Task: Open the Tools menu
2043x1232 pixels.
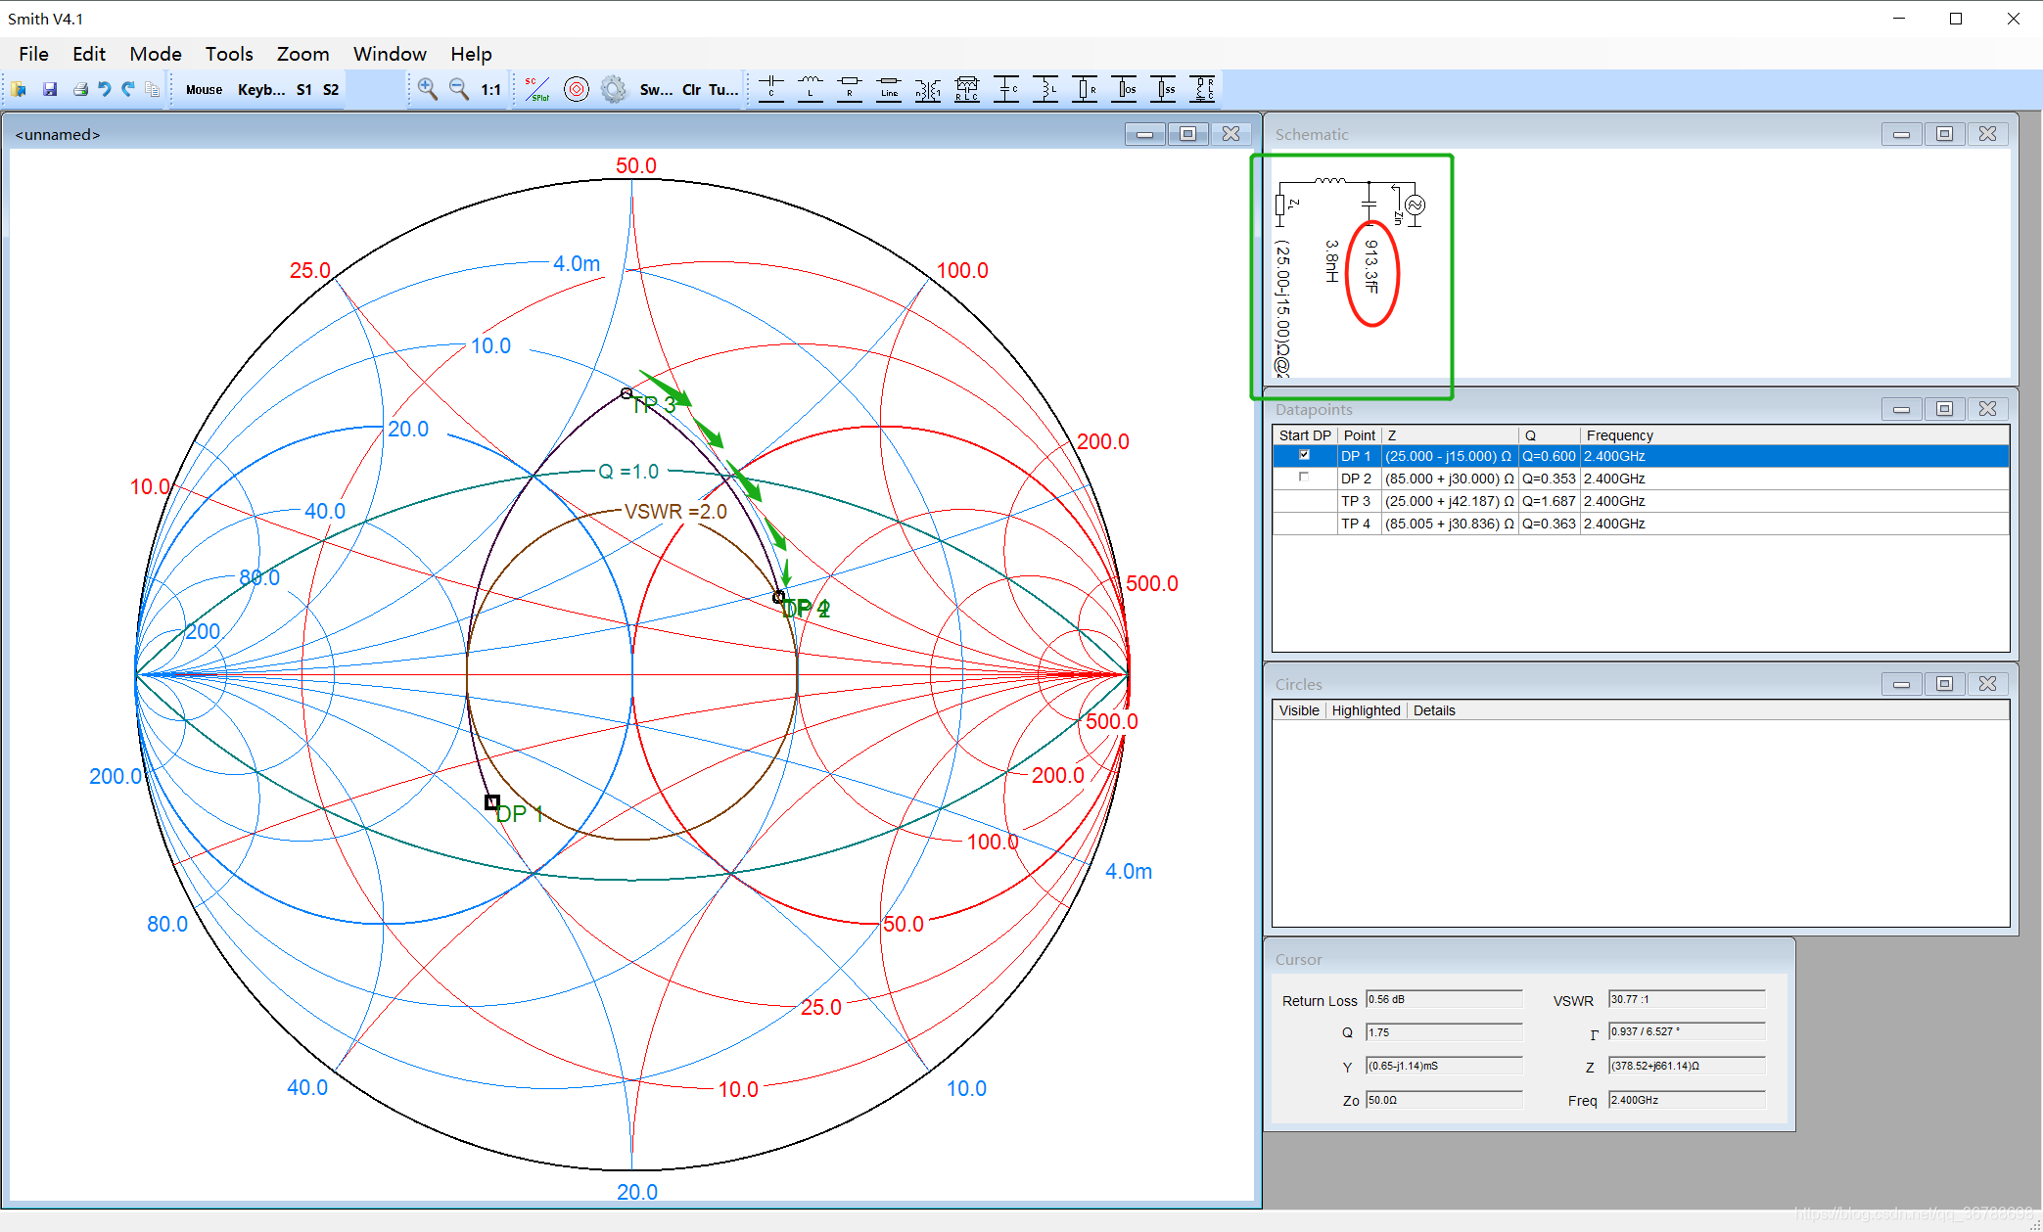Action: 229,54
